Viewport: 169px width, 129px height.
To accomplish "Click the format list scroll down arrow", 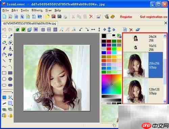I will (165, 101).
